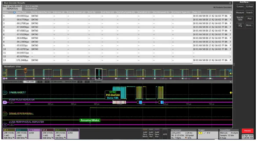Click the C3 handle in waveform overview

click(4, 72)
